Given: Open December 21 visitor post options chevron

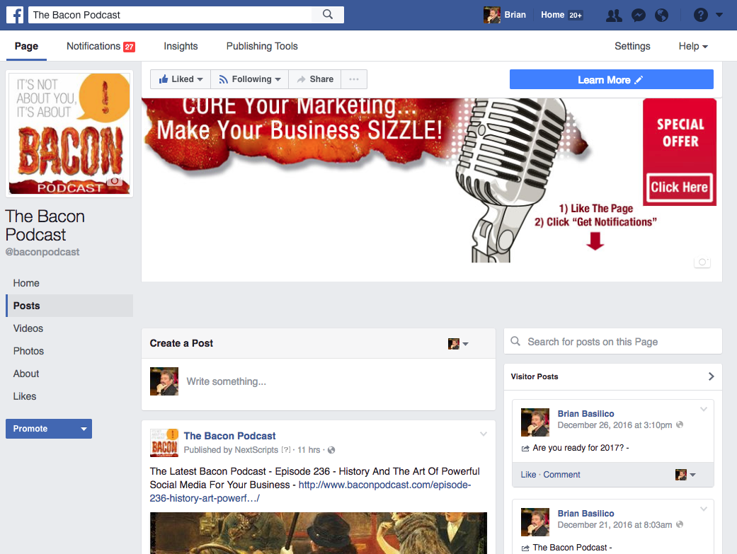Looking at the screenshot, I should [704, 509].
